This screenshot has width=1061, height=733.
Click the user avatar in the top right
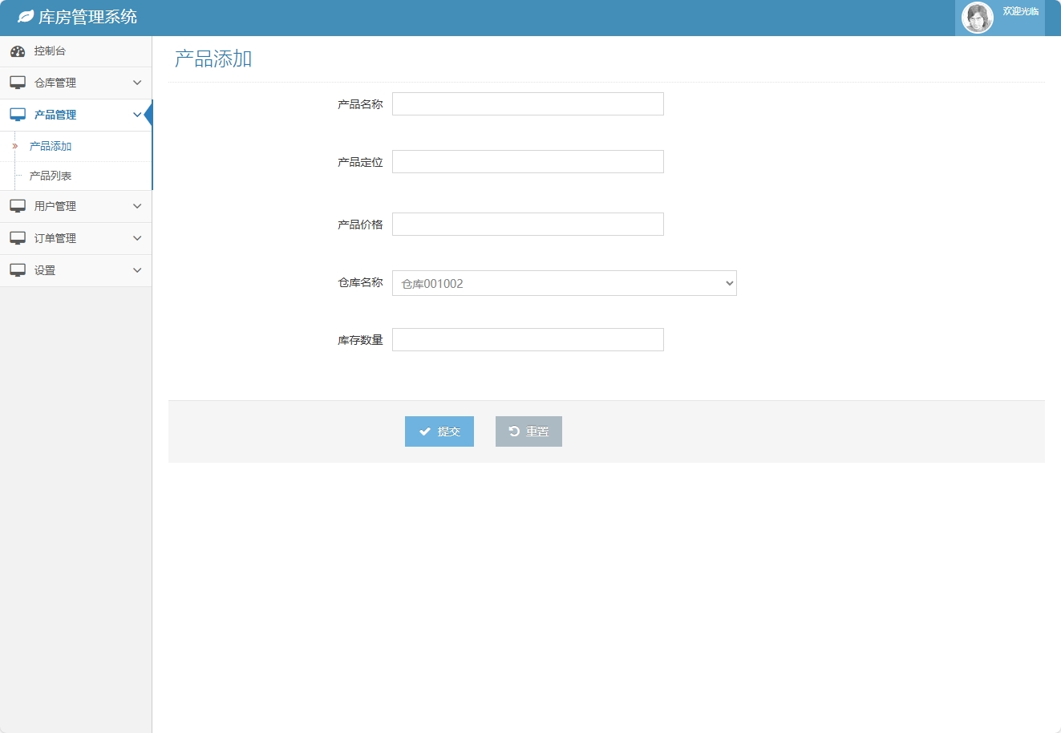point(978,17)
